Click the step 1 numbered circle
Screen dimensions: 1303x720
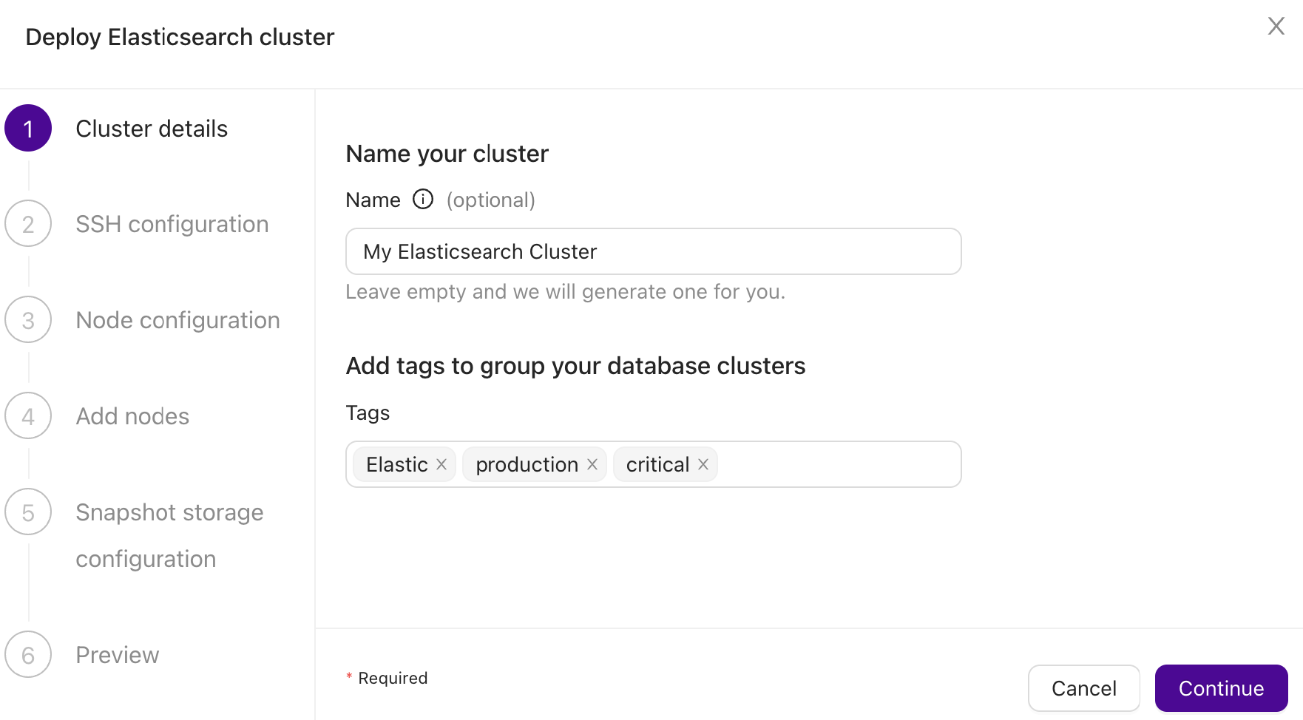tap(28, 127)
